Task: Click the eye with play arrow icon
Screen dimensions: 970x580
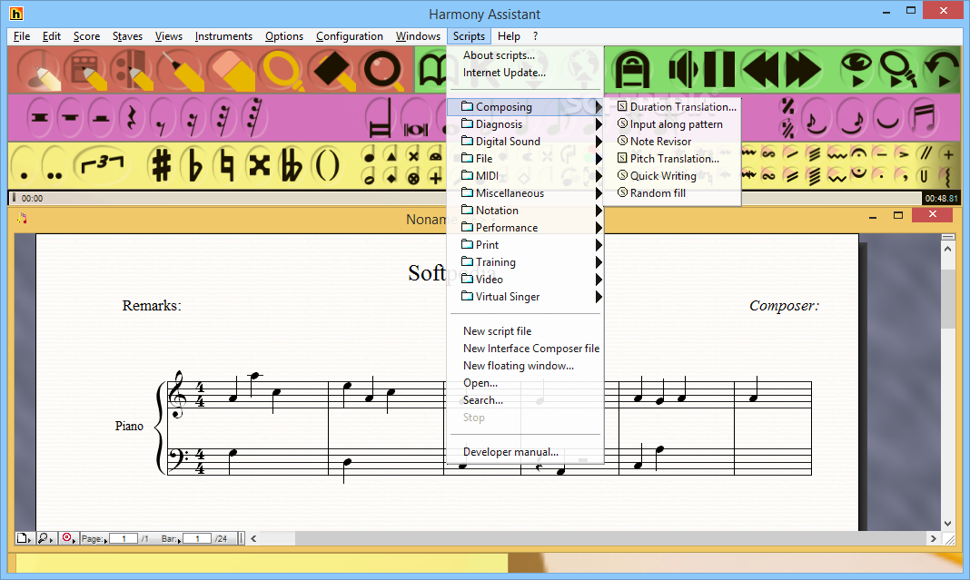Action: pyautogui.click(x=856, y=69)
